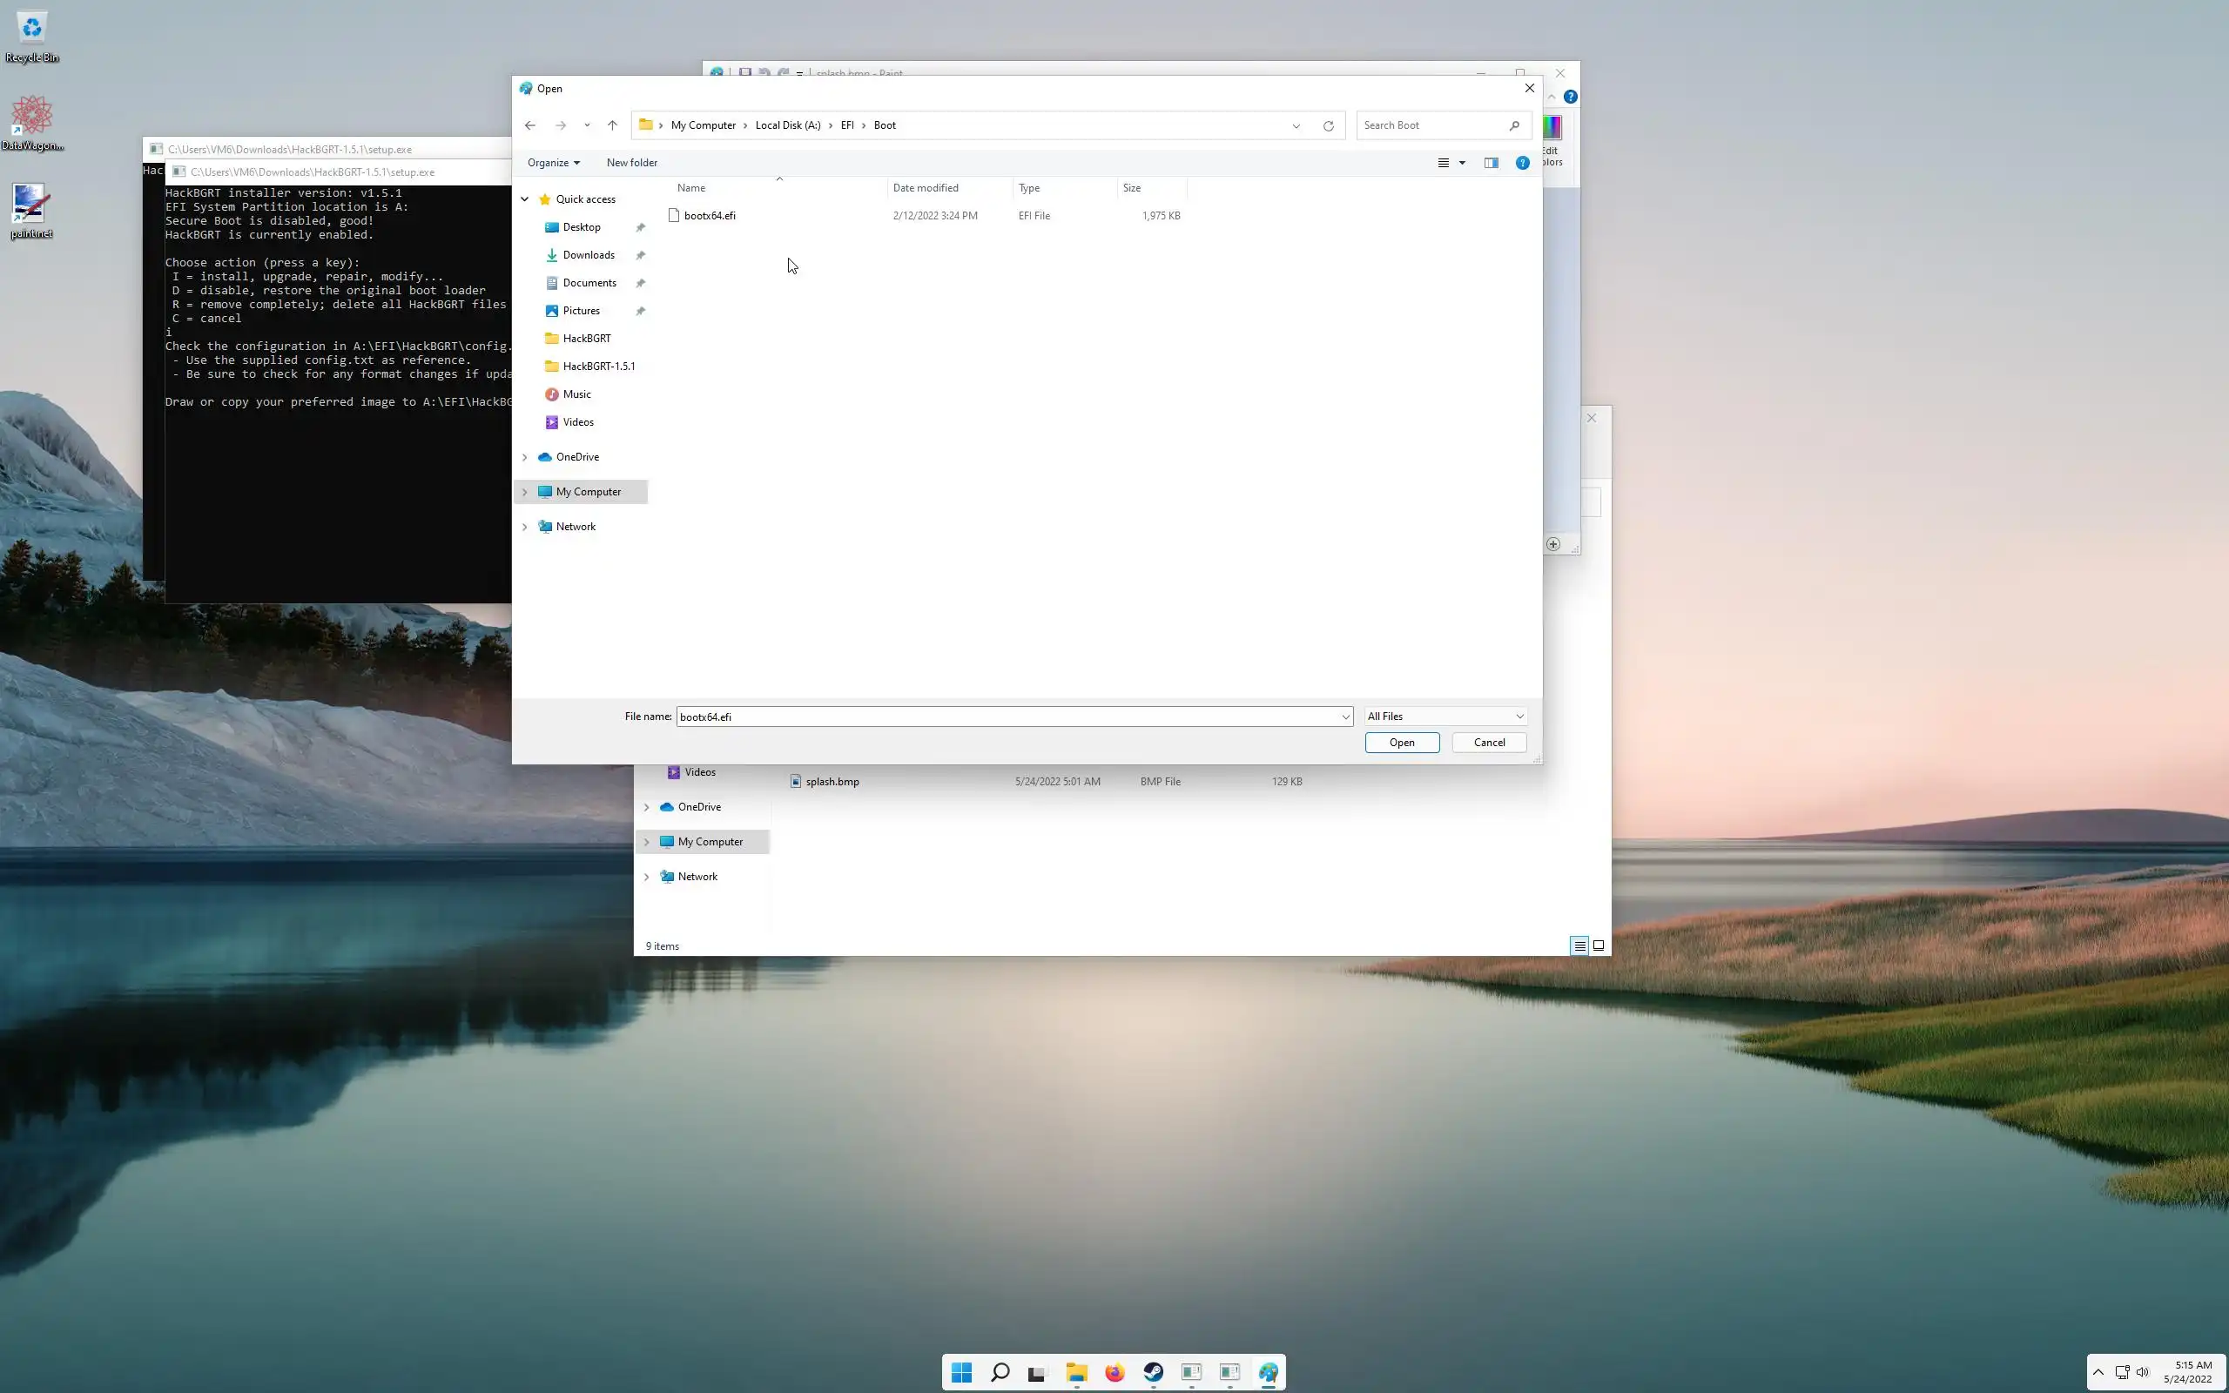The height and width of the screenshot is (1393, 2229).
Task: Open the All Files type dropdown
Action: click(x=1444, y=716)
